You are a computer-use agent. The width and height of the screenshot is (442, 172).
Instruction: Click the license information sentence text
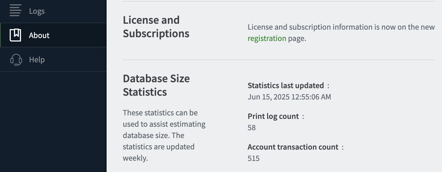341,27
